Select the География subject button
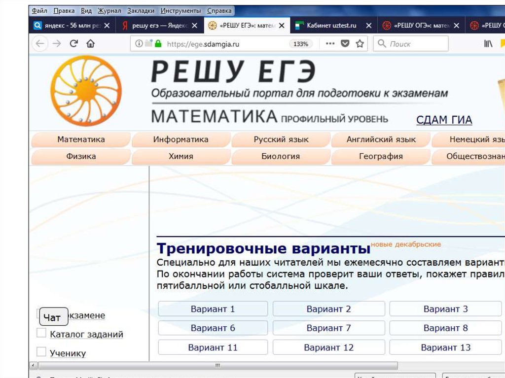Image resolution: width=505 pixels, height=378 pixels. click(381, 156)
